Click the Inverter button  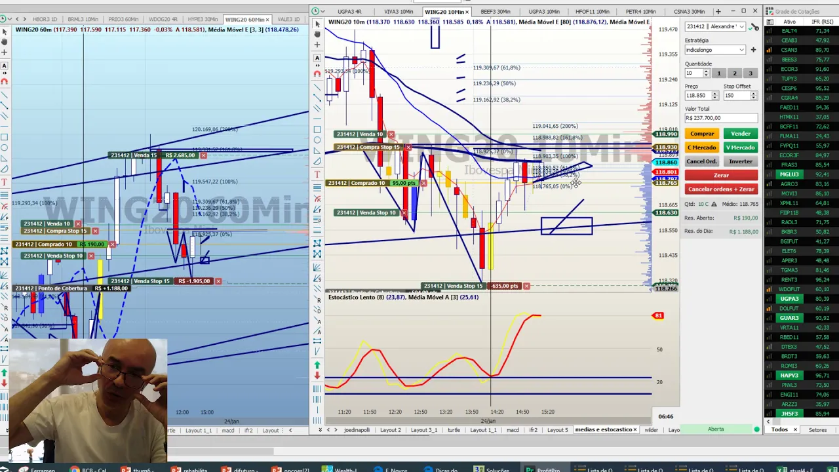(741, 161)
